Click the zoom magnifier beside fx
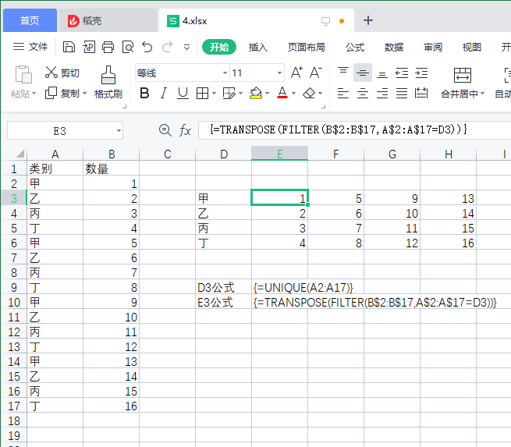The height and width of the screenshot is (447, 511). point(165,130)
